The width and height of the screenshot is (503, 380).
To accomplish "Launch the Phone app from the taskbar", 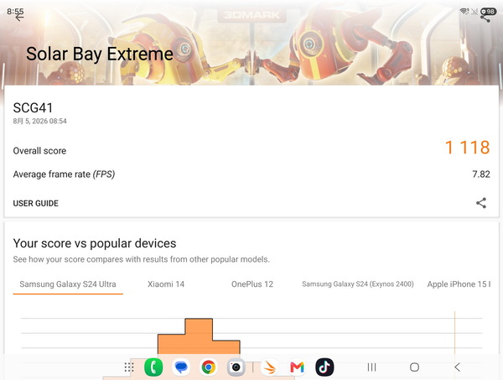I will [x=153, y=367].
